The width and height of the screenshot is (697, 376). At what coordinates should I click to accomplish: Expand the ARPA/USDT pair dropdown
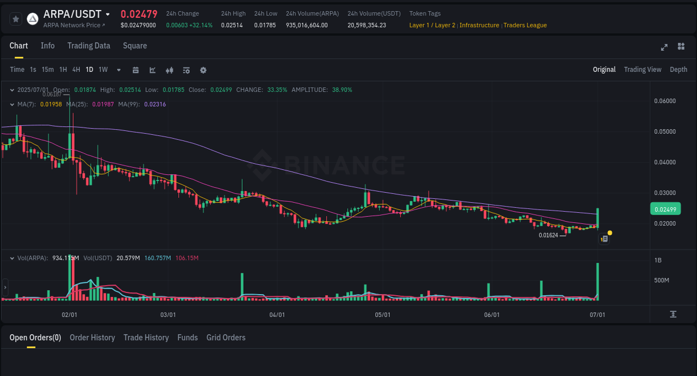pos(108,14)
